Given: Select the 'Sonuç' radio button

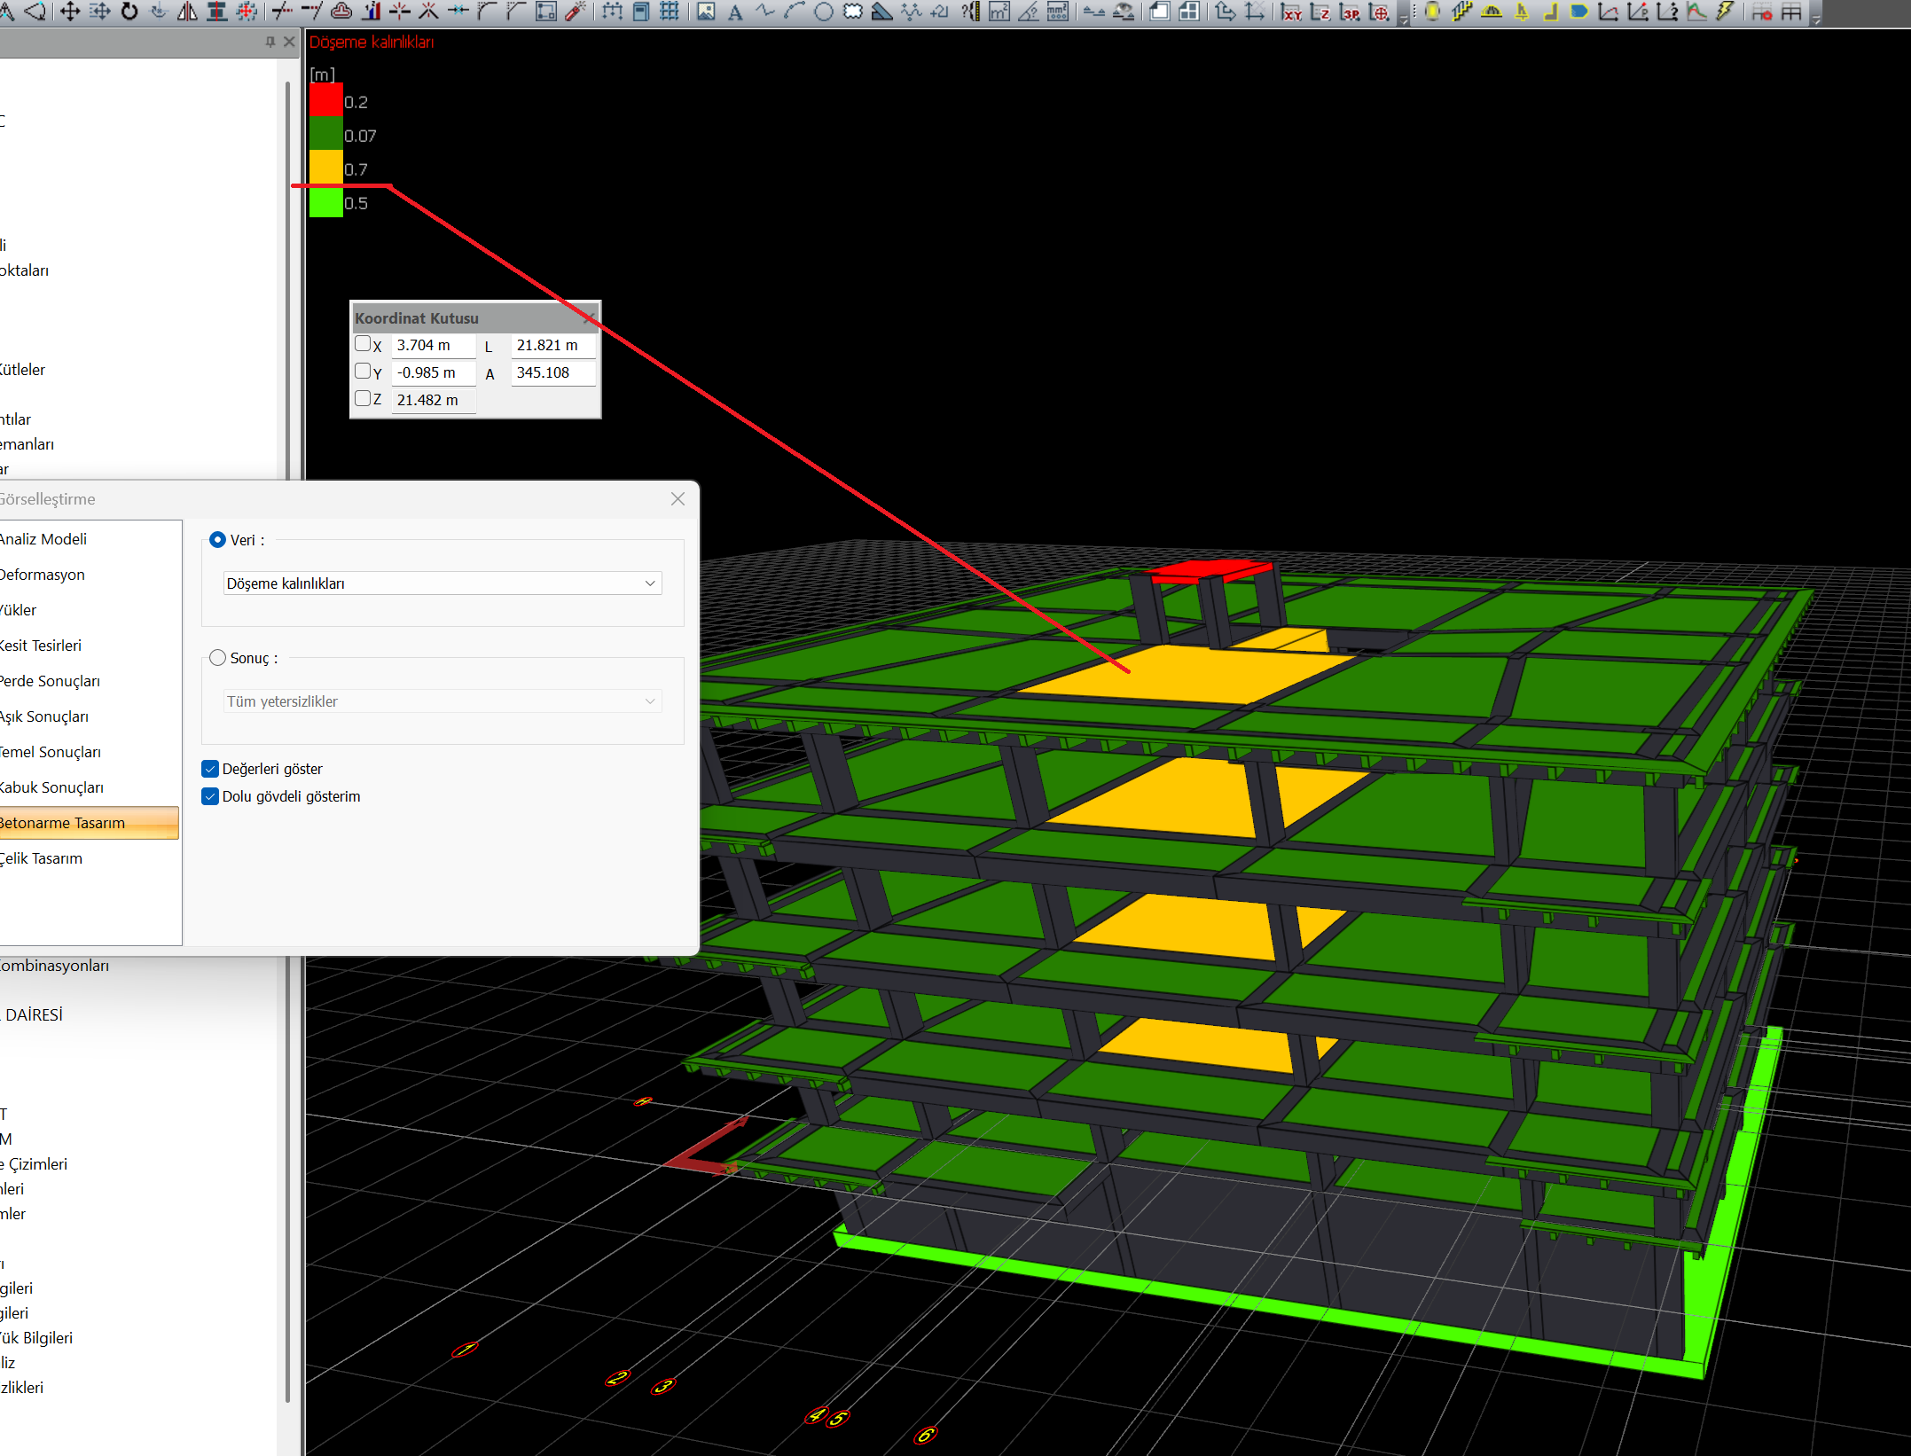Looking at the screenshot, I should click(217, 658).
